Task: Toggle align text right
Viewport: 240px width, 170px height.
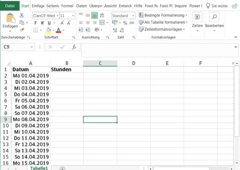Action: pyautogui.click(x=94, y=23)
